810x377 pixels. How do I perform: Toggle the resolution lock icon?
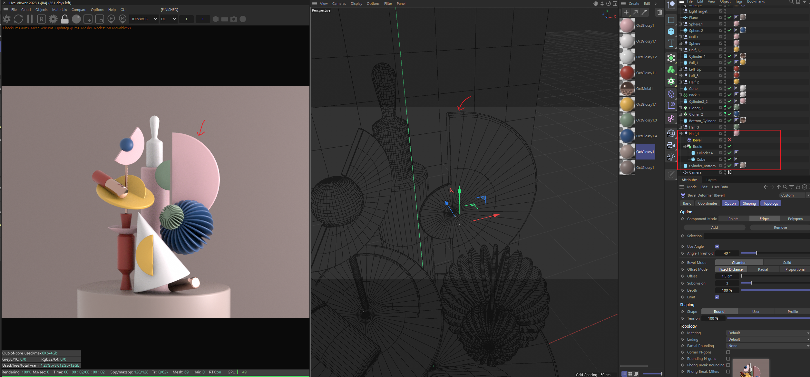pyautogui.click(x=65, y=19)
